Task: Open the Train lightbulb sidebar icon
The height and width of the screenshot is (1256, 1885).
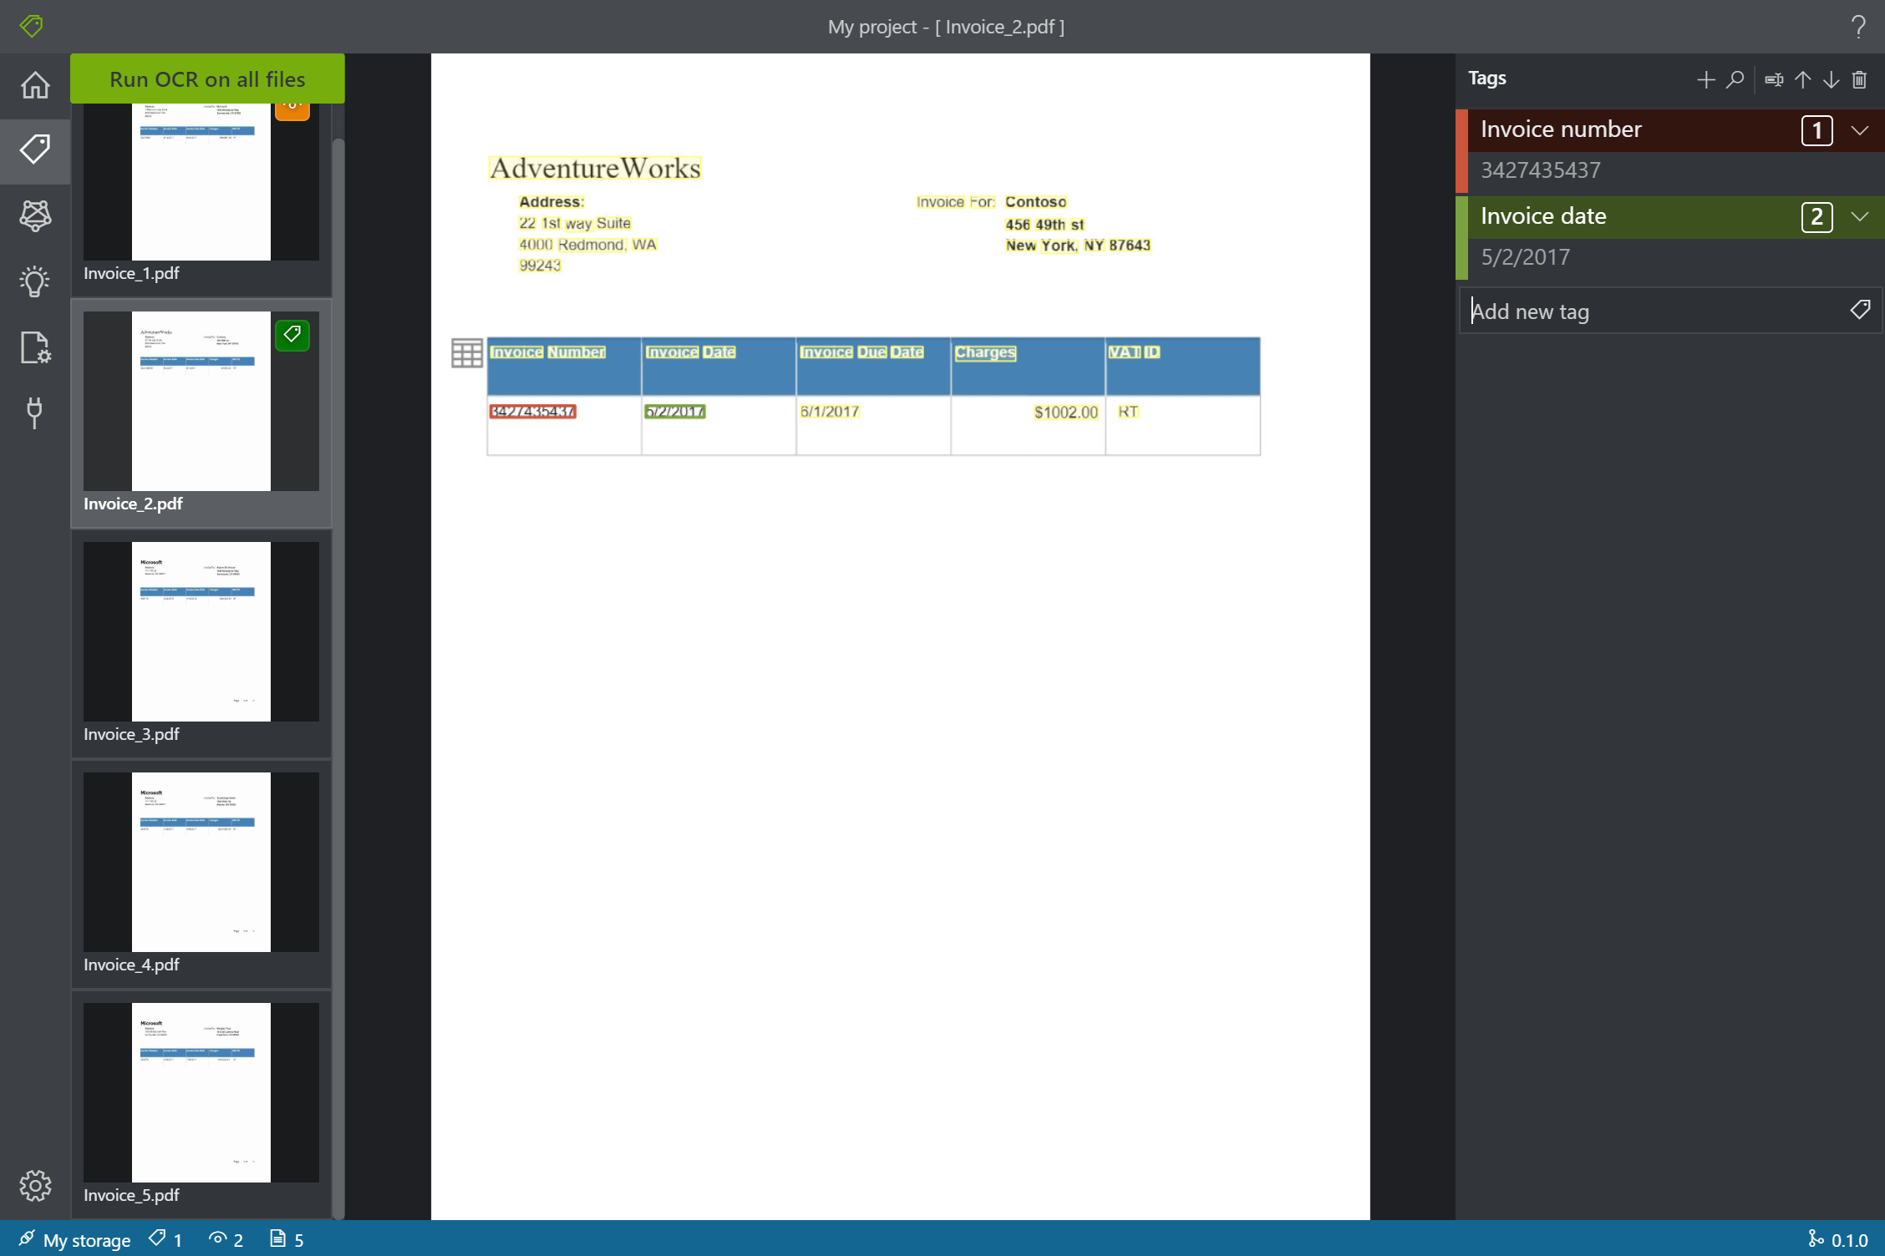Action: point(35,281)
